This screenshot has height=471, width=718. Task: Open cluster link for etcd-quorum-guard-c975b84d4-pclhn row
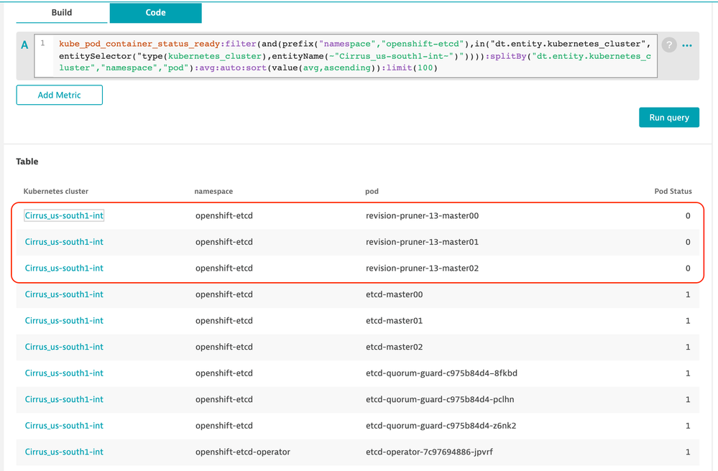[x=64, y=399]
